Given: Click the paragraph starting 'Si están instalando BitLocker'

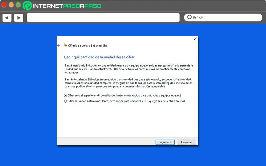Looking at the screenshot, I should [x=128, y=83].
